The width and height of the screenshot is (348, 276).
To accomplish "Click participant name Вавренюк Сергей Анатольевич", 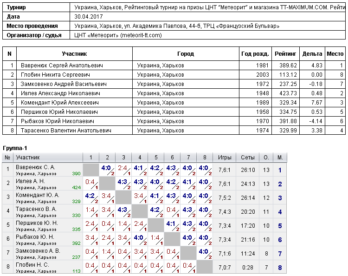I will 62,66.
